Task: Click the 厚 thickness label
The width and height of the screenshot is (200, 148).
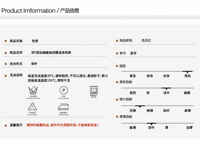Action: click(167, 127)
